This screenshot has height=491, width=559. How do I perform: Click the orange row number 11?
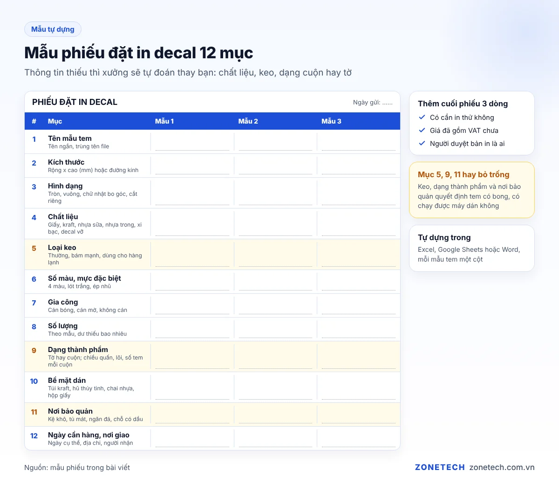pos(34,412)
